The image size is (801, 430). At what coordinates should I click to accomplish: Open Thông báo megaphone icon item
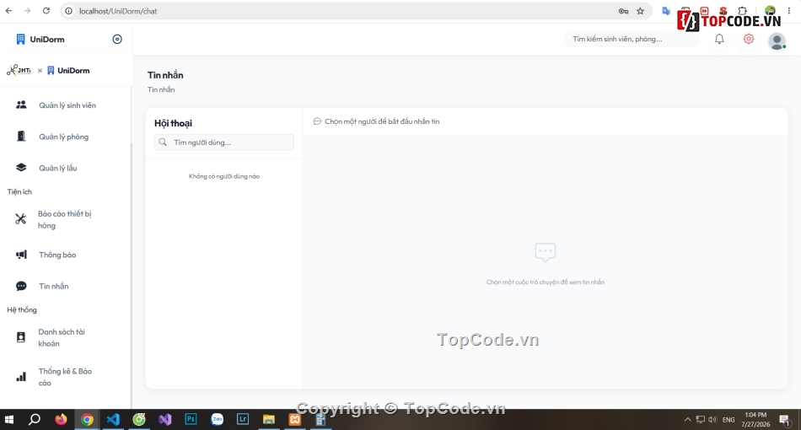(x=21, y=255)
